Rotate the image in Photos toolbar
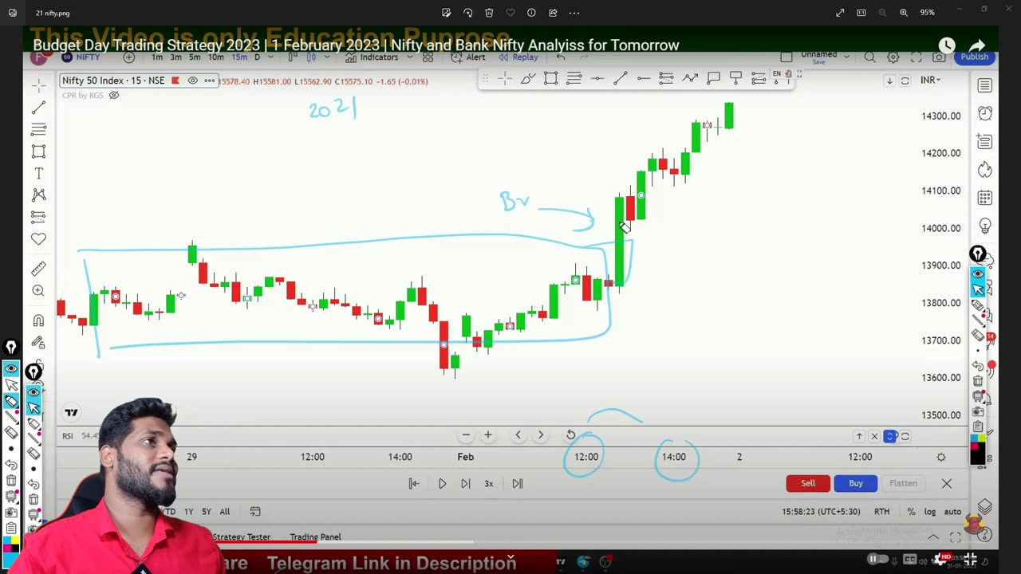 [467, 13]
